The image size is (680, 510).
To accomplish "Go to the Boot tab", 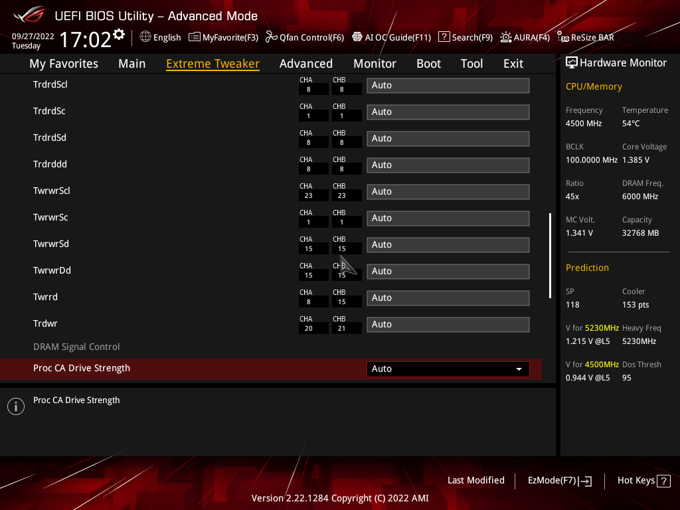I will coord(428,64).
